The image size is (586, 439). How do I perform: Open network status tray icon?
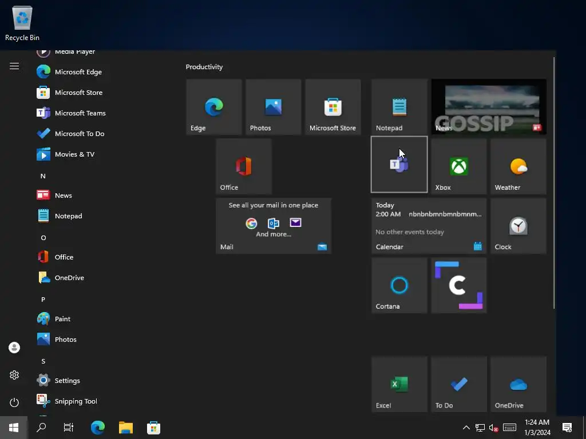point(480,428)
